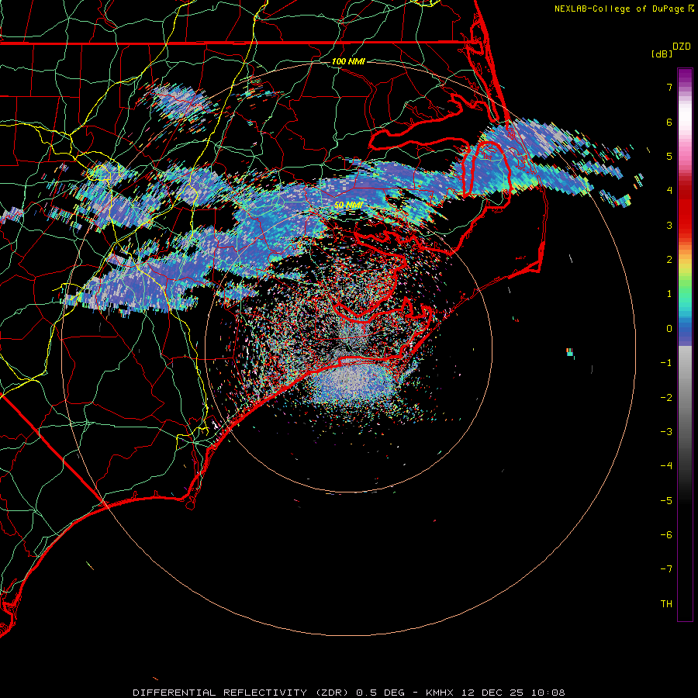Screen dimensions: 698x698
Task: Click the 2 dB value on color scale
Action: click(x=669, y=260)
